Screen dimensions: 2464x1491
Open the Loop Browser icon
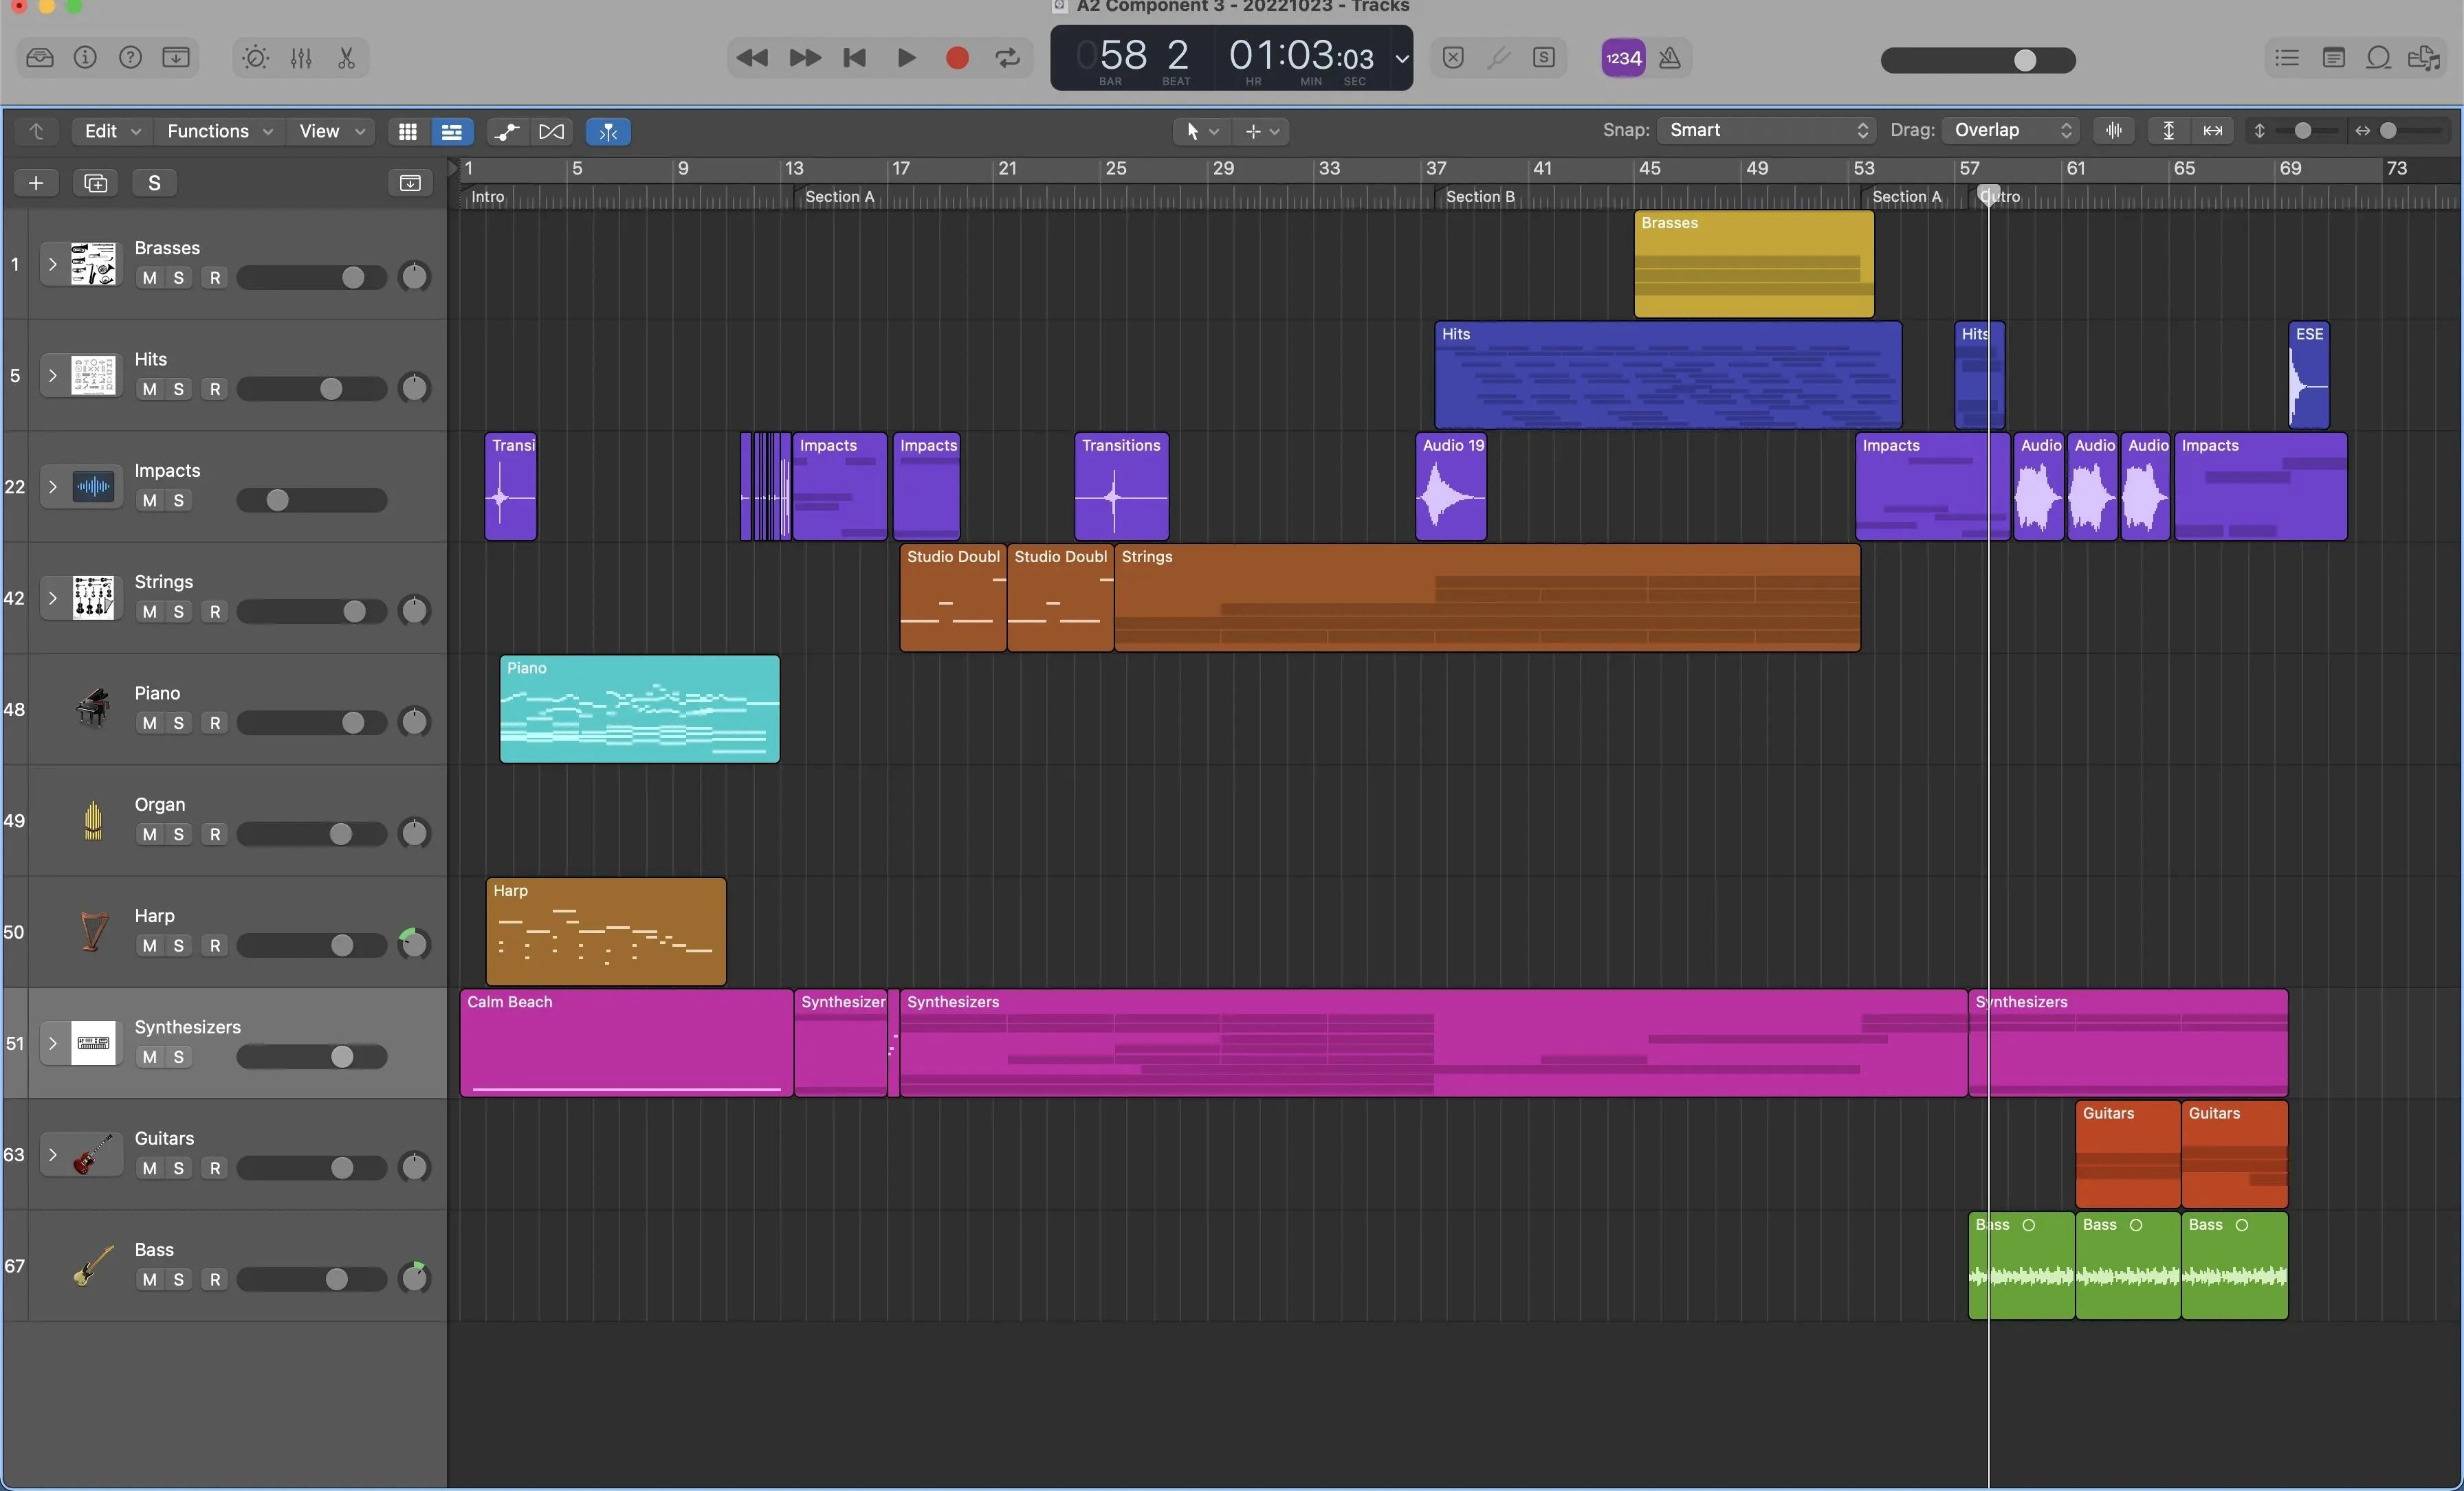[x=2379, y=58]
